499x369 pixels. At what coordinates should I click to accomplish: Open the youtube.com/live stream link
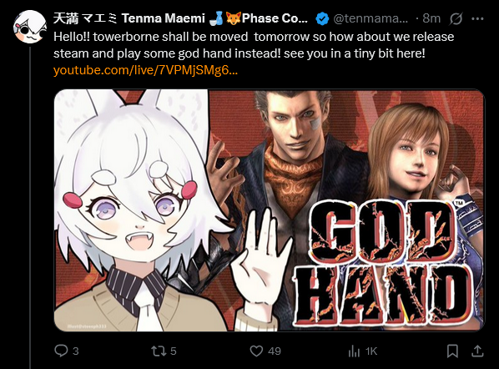click(145, 70)
